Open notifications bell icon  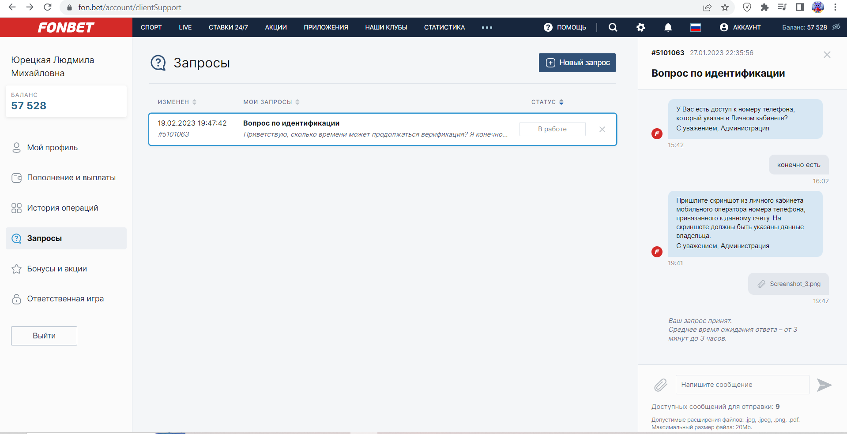click(x=668, y=27)
